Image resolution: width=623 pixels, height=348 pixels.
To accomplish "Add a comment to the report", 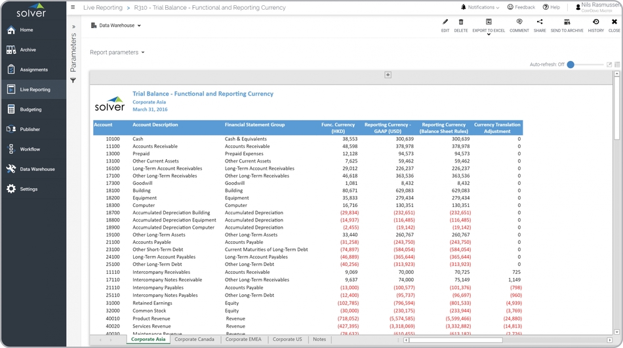I will pos(519,25).
